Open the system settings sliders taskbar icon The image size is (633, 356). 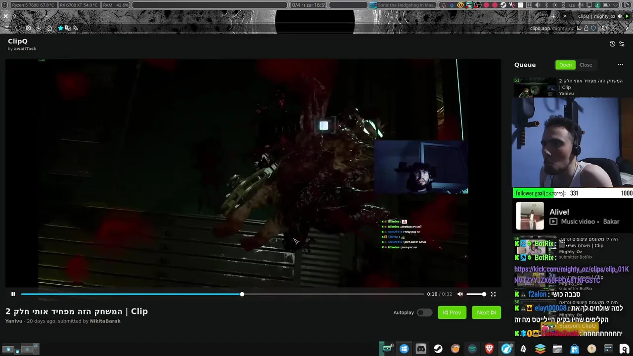tap(608, 349)
